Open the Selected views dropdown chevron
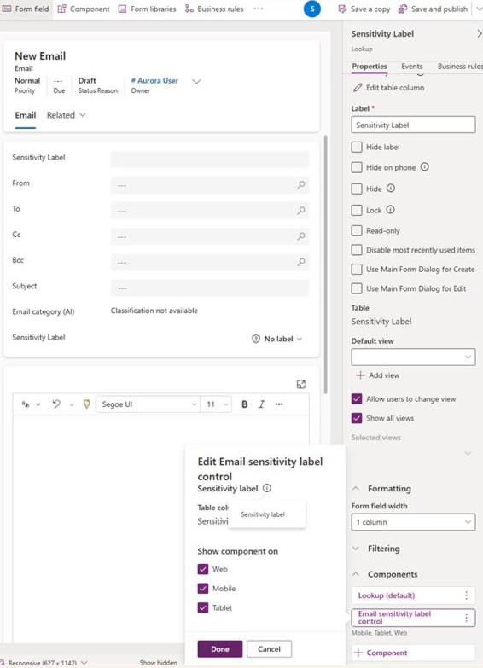 pos(468,453)
